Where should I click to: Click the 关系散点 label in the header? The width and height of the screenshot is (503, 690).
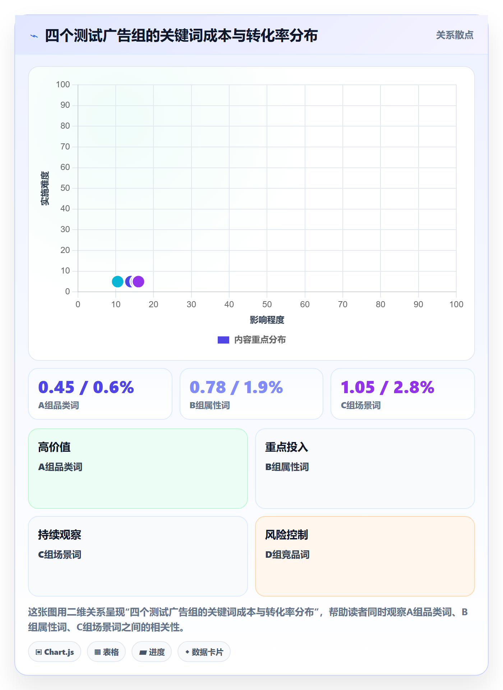click(x=454, y=35)
